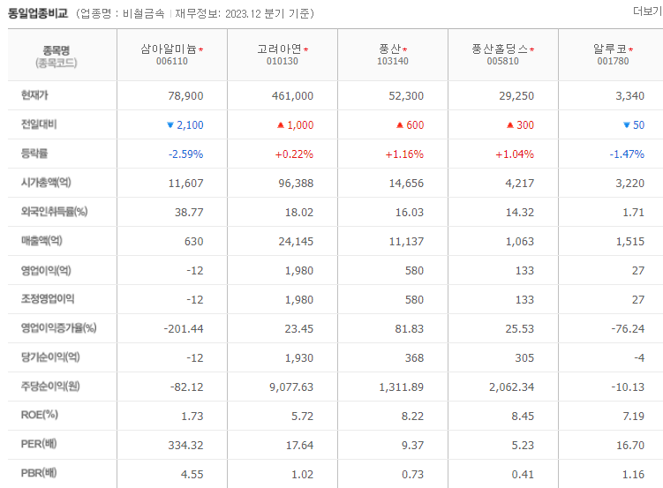Open the 더보기 link
Screen dimensions: 663x488
point(647,11)
